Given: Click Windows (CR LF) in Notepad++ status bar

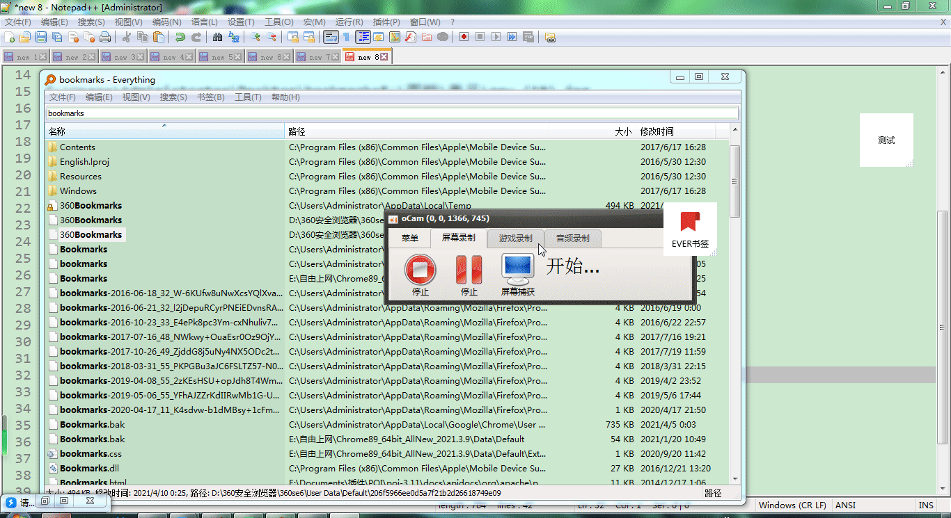Looking at the screenshot, I should [x=792, y=505].
